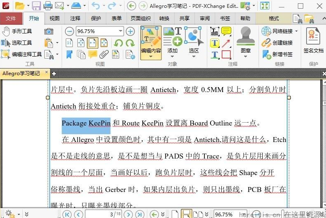Toggle Fit Page view mode
The image size is (326, 218).
tap(81, 43)
